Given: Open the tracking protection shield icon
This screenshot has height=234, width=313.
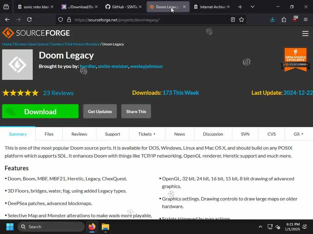Looking at the screenshot, I should click(61, 19).
